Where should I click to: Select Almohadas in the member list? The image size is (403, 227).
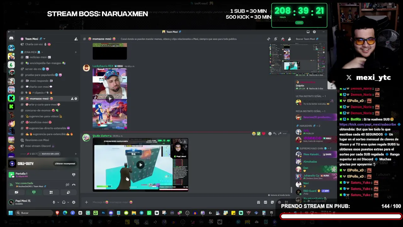pyautogui.click(x=310, y=162)
